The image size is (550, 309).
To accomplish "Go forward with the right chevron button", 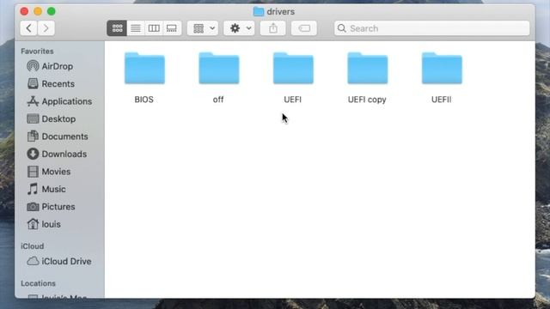I will (46, 28).
